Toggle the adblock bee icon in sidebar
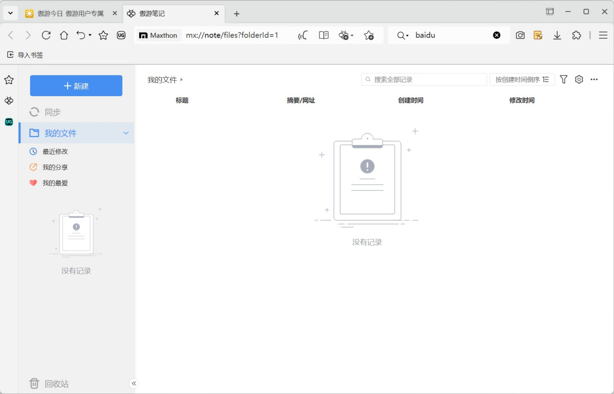Screen dimensions: 614x394 click(9, 101)
